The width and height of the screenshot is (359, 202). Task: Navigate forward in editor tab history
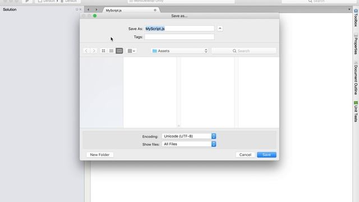coord(96,10)
